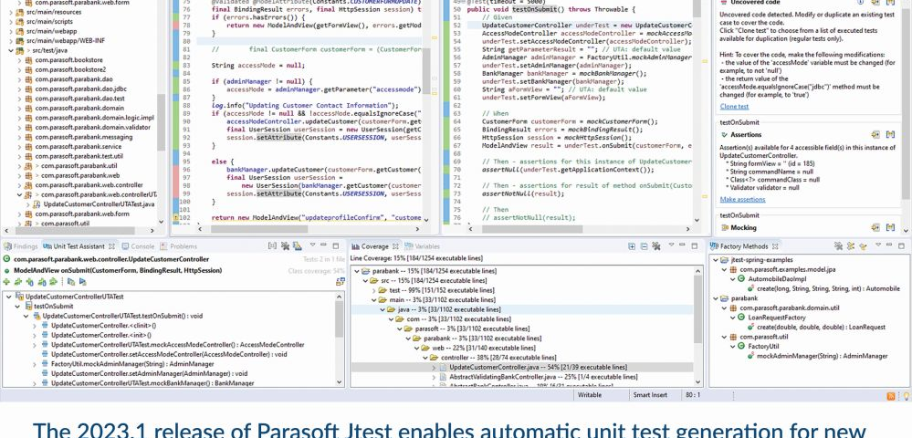This screenshot has height=438, width=912.
Task: Collapse the testOnSubmit node in test tree
Action: click(17, 306)
